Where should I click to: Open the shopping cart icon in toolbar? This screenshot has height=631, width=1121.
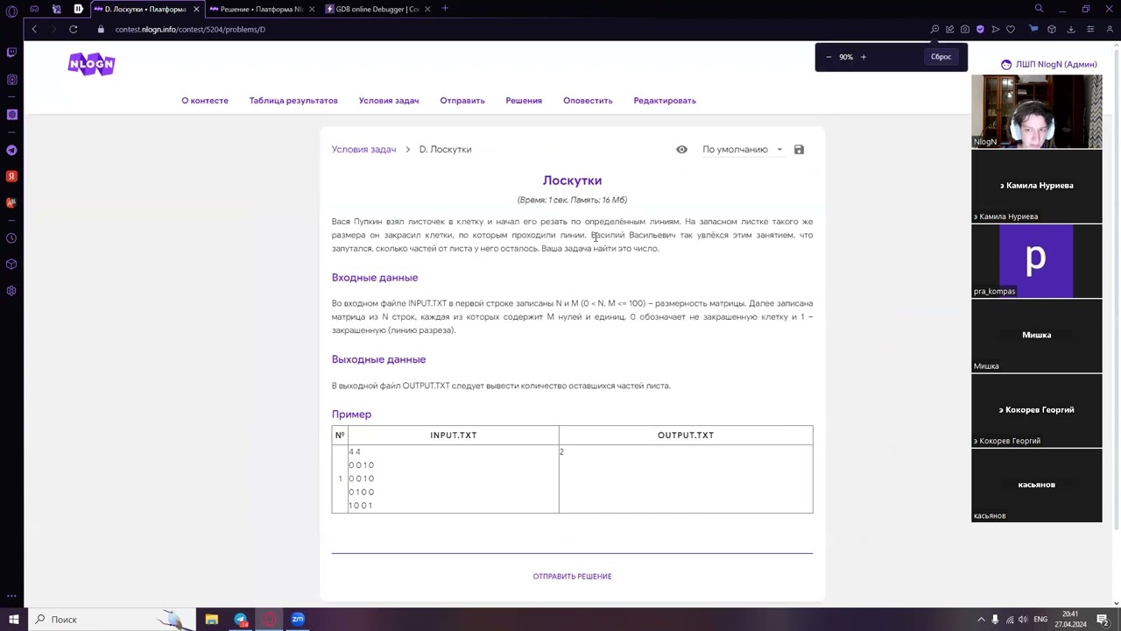(1033, 29)
